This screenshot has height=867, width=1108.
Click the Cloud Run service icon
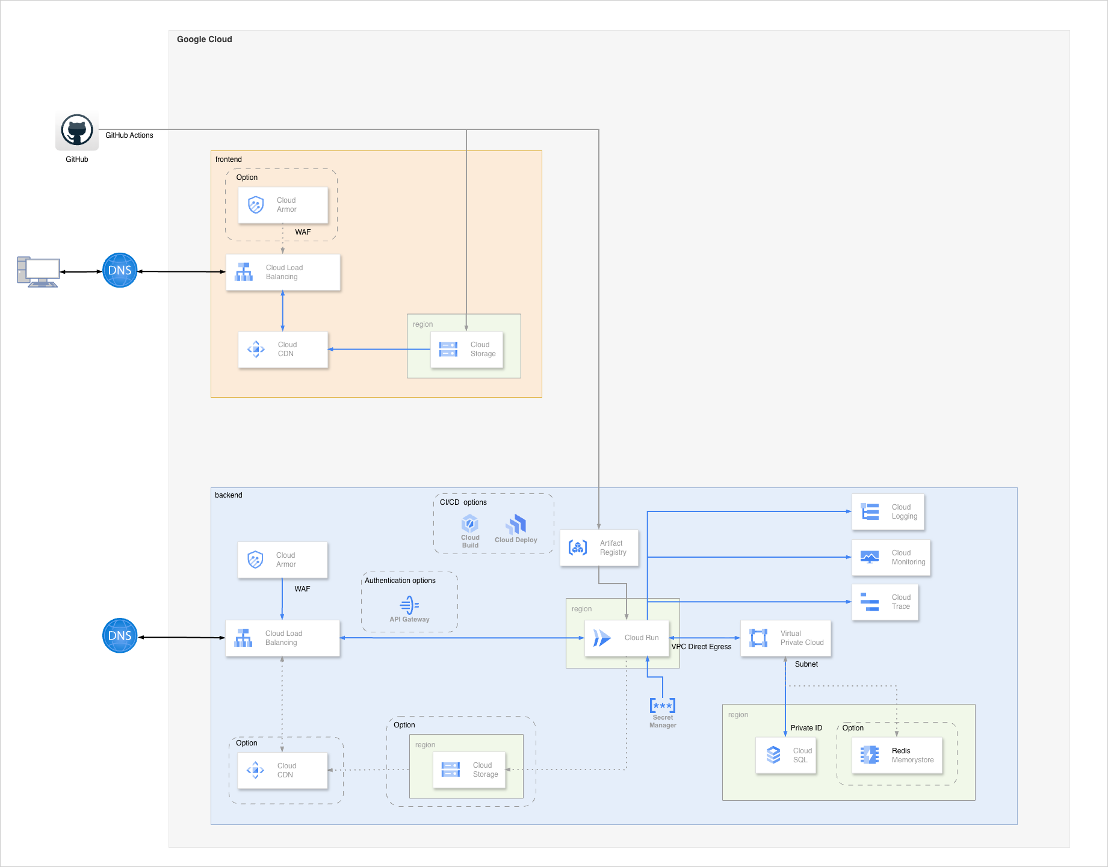(x=602, y=638)
